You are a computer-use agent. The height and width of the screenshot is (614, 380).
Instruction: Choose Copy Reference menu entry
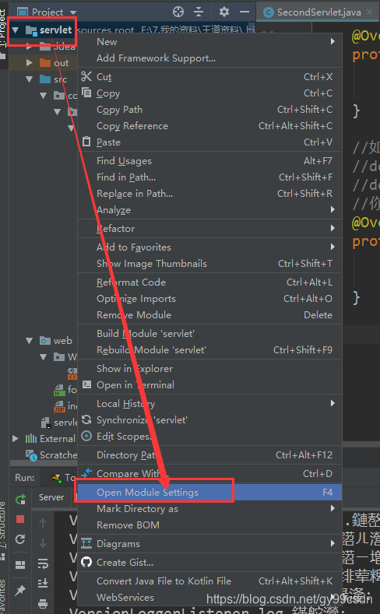(x=210, y=126)
